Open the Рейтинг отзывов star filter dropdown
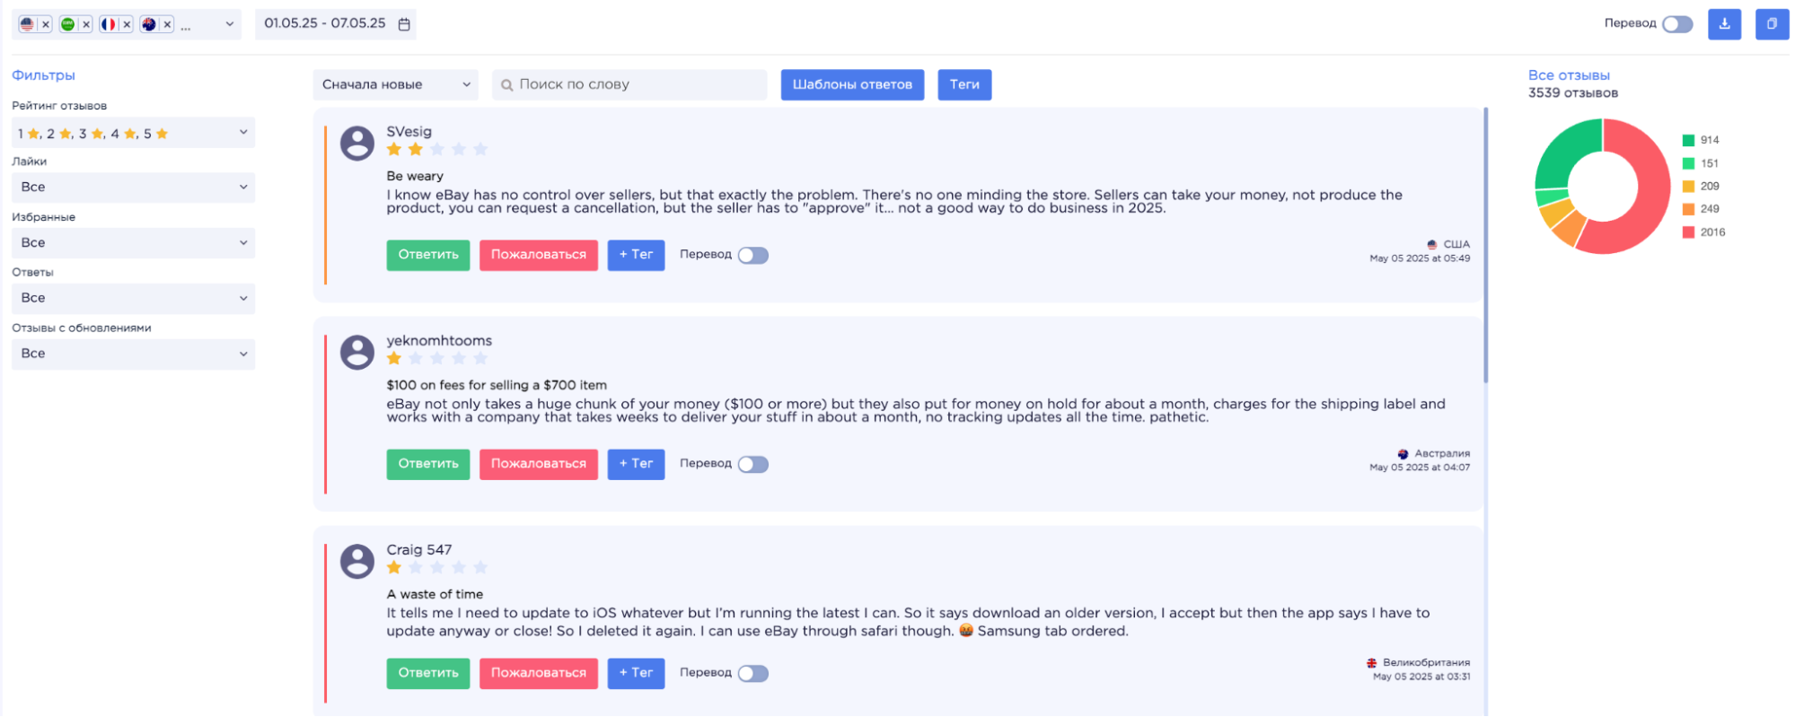 click(x=133, y=133)
